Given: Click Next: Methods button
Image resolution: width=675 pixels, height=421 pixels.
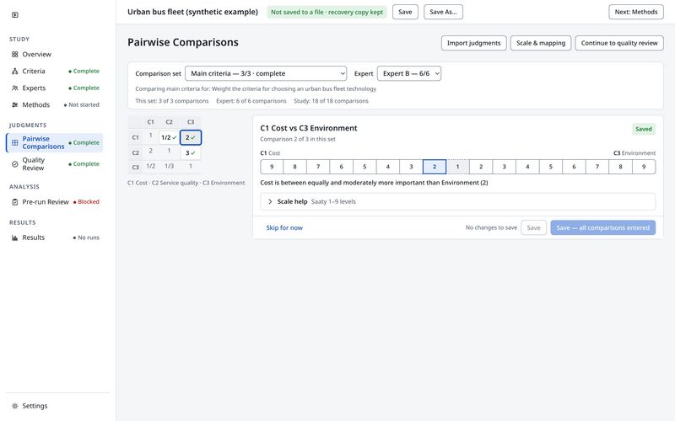Looking at the screenshot, I should click(x=636, y=12).
